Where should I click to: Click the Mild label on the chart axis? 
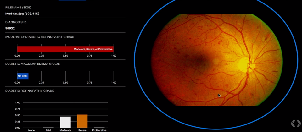pyautogui.click(x=48, y=130)
